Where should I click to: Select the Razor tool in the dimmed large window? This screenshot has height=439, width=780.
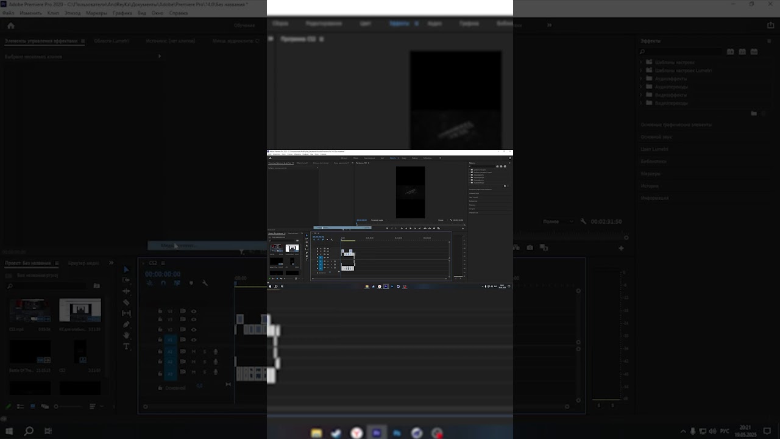coord(126,302)
